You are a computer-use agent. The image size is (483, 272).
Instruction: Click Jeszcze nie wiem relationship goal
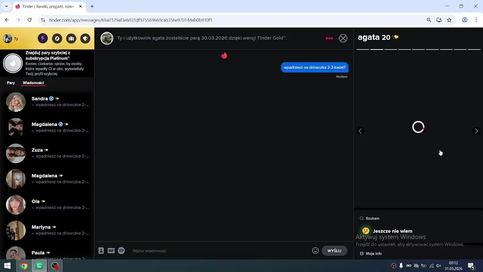pos(392,231)
